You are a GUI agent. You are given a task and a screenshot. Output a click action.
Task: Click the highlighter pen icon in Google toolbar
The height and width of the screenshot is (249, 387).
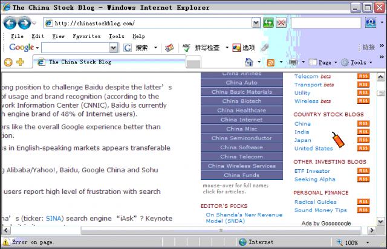(265, 48)
